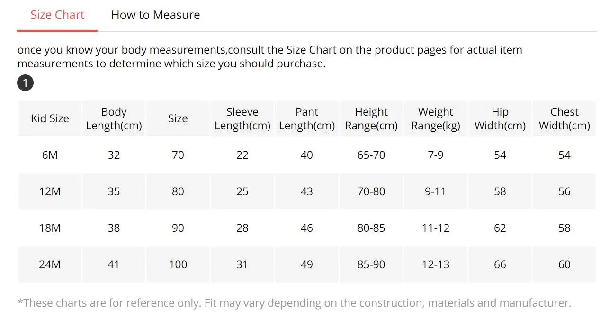Screen dimensions: 609x319
Task: Open the Size Chart tab
Action: coord(57,15)
